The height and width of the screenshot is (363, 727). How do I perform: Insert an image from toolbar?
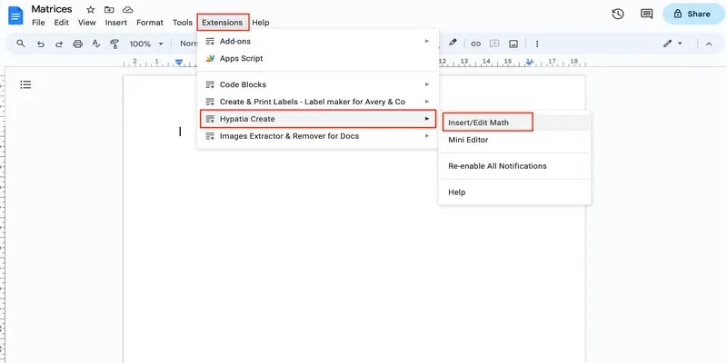click(513, 44)
